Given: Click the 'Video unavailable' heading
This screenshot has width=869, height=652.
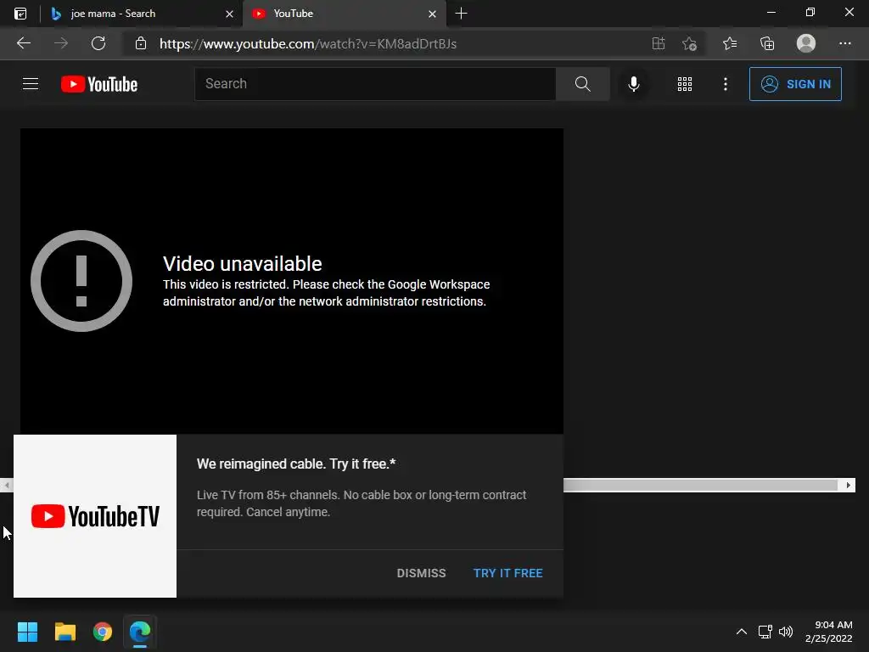Looking at the screenshot, I should tap(242, 263).
